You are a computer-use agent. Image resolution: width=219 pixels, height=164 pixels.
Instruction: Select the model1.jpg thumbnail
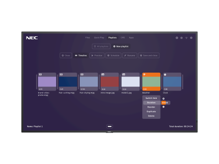click(x=131, y=82)
